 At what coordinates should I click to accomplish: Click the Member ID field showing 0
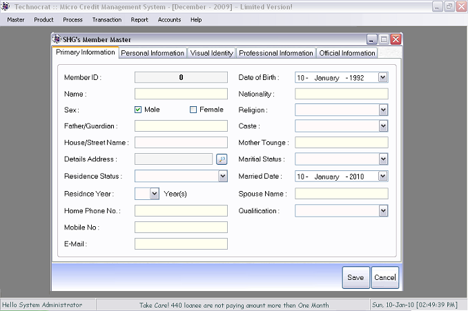pos(181,77)
